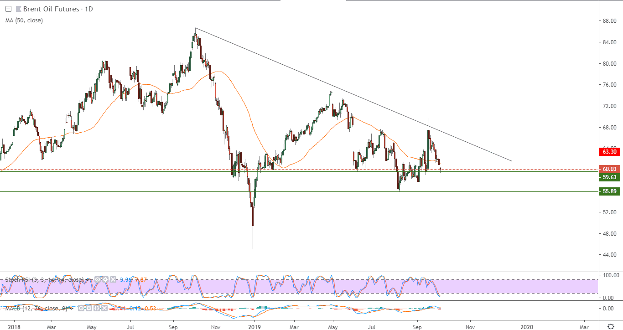Select the descending grey trendline
The width and height of the screenshot is (623, 330).
353,95
